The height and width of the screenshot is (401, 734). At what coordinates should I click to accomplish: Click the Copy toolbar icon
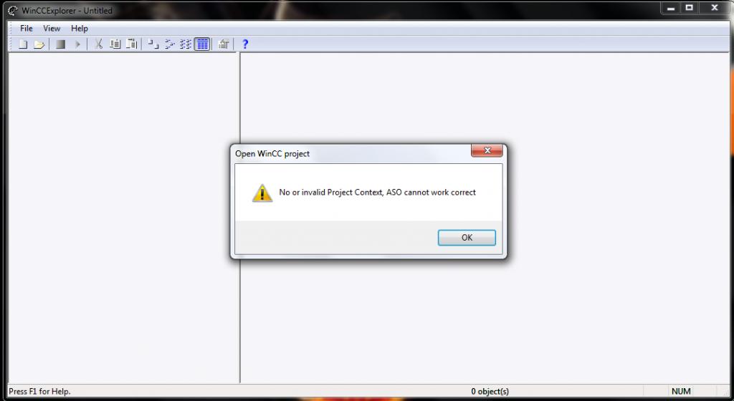pyautogui.click(x=115, y=44)
